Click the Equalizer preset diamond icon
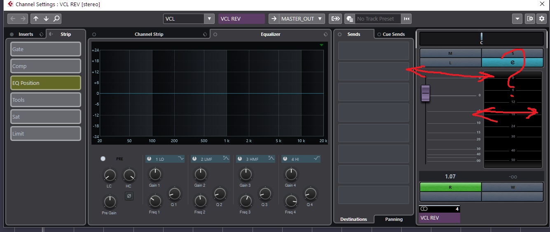Viewport: 550px width, 232px height. [x=325, y=34]
